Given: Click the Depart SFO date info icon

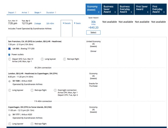Looking at the screenshot, I should tap(10, 59).
